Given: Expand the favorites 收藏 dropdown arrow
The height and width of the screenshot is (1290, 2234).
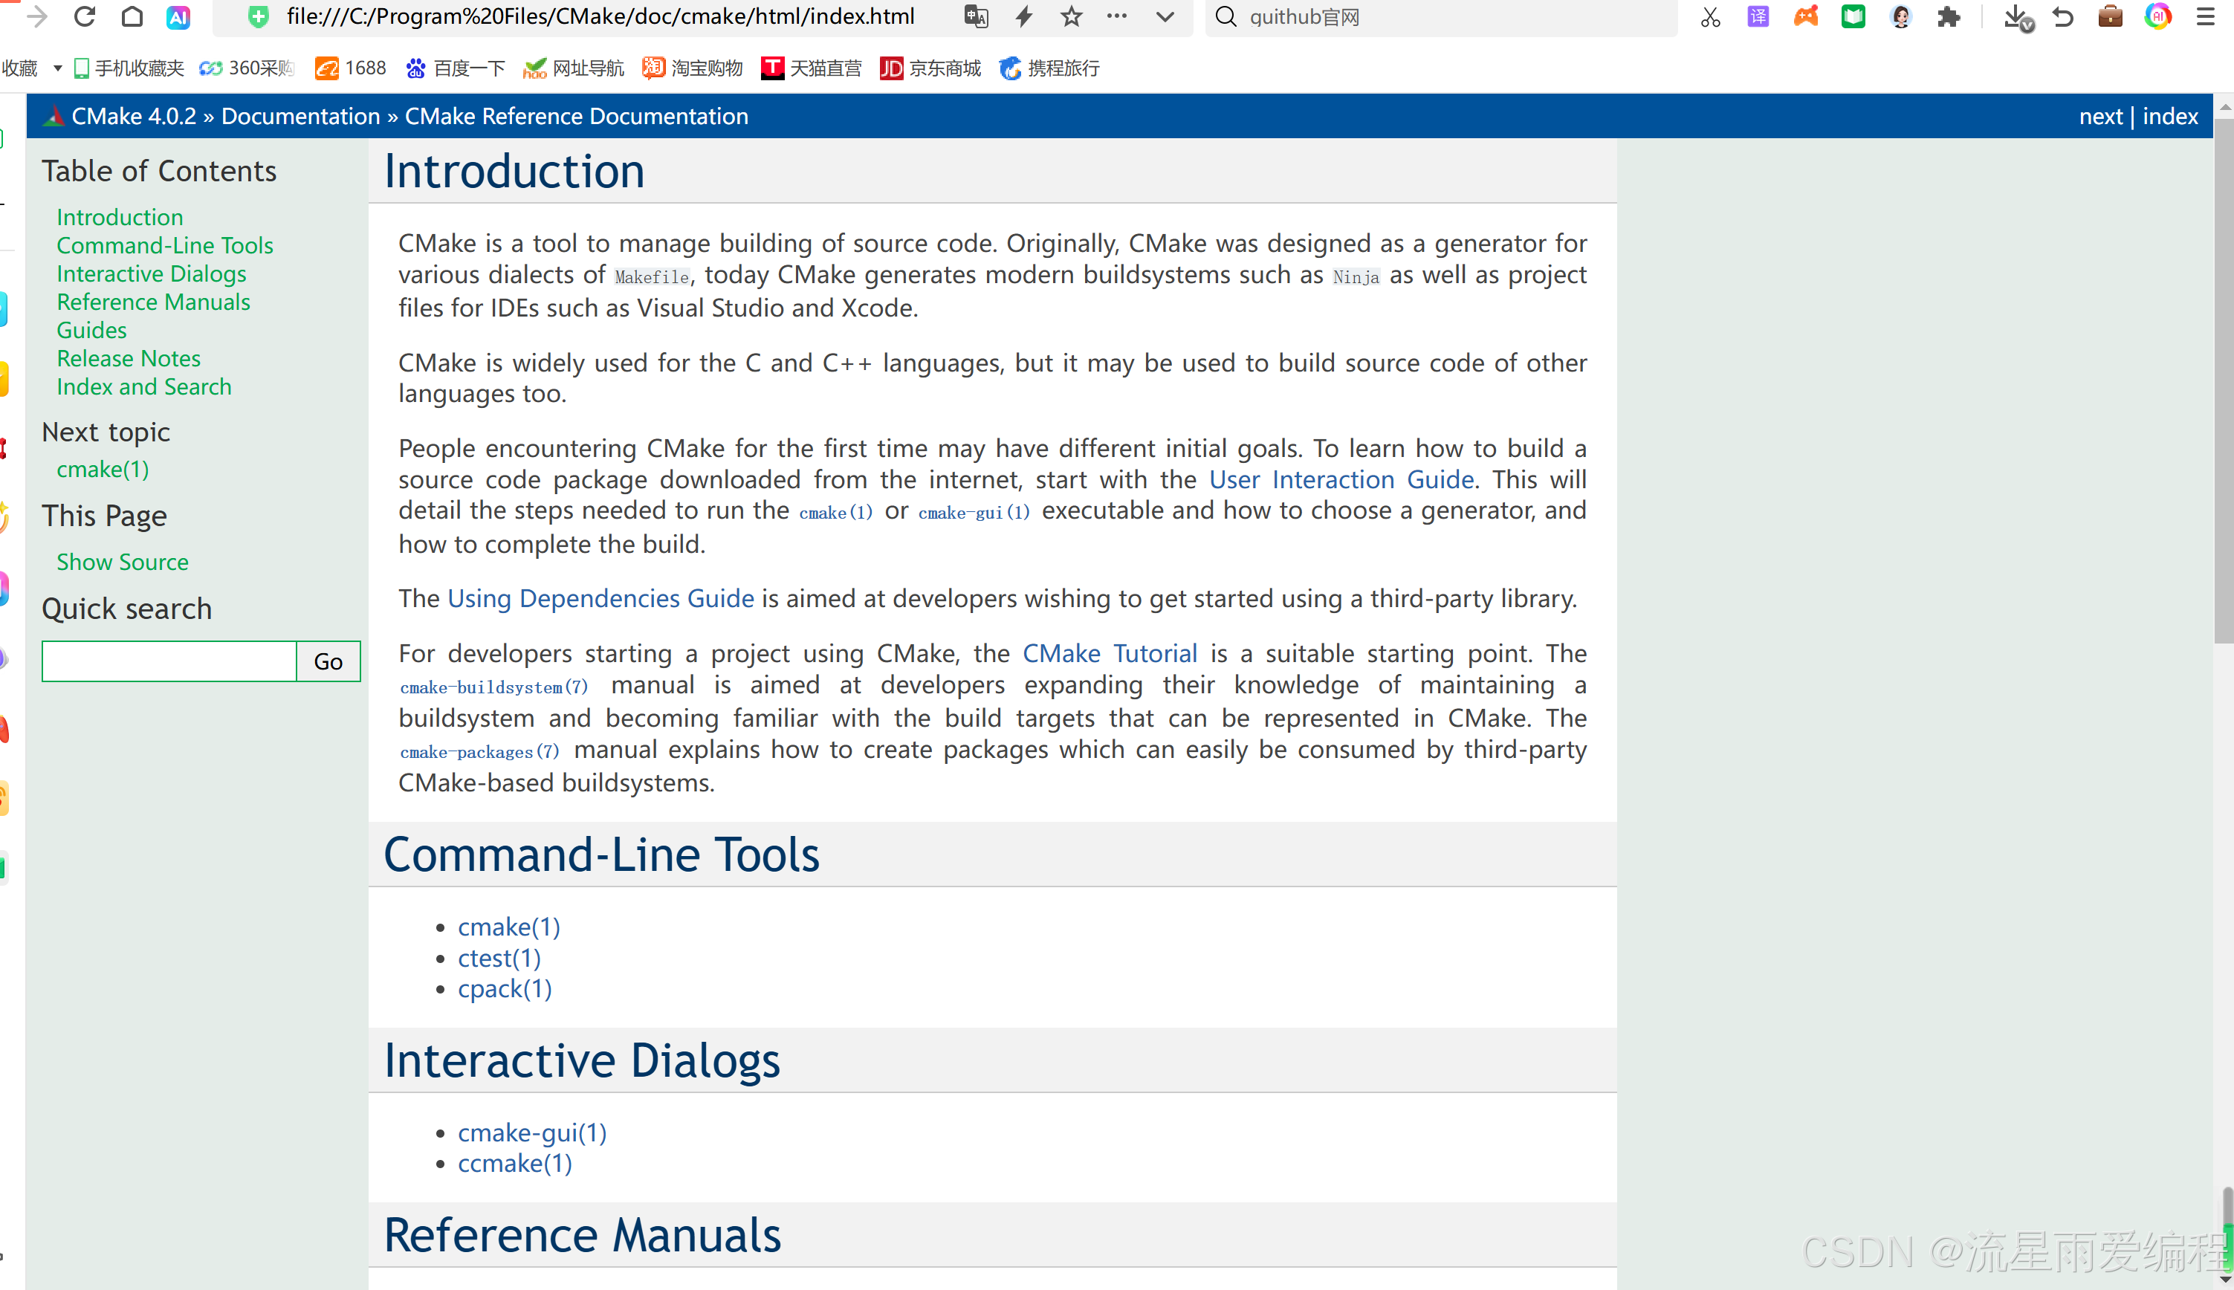Looking at the screenshot, I should pos(57,68).
